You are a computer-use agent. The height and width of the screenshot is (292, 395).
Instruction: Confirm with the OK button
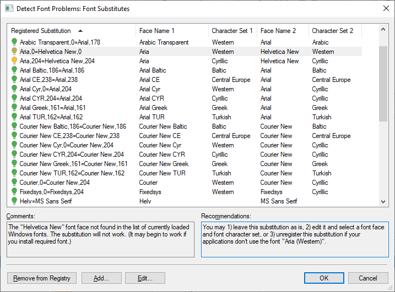(x=324, y=278)
